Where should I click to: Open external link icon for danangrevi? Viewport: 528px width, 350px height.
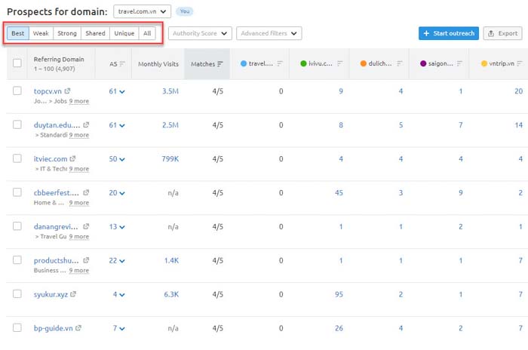86,226
